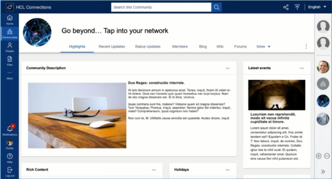Click the Latest events widget title

tap(259, 68)
